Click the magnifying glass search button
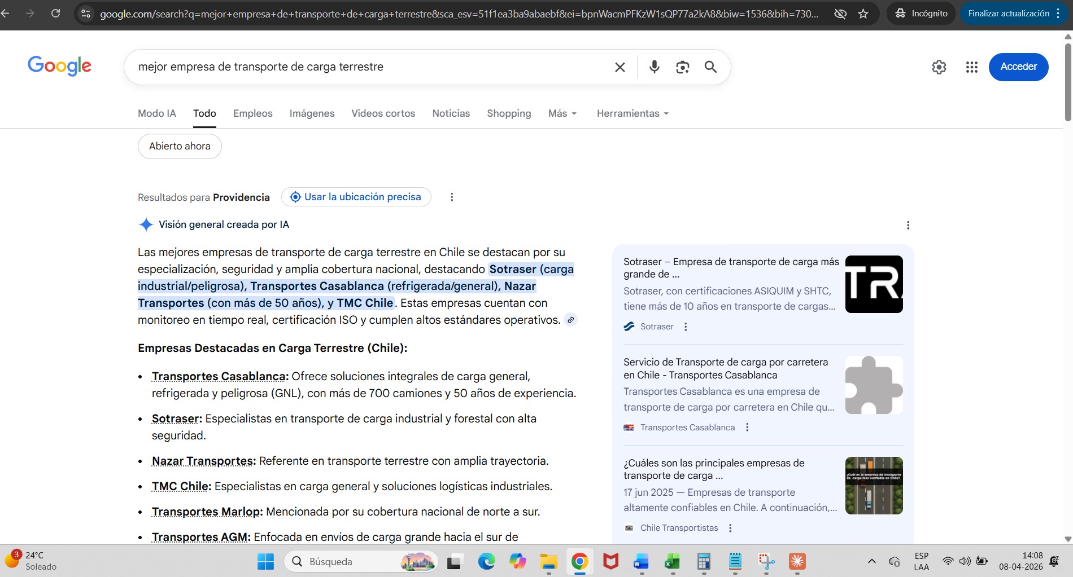This screenshot has height=577, width=1073. pyautogui.click(x=710, y=67)
